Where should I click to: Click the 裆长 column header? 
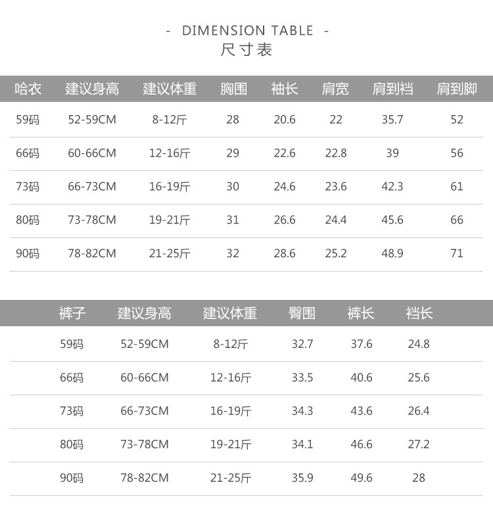tap(419, 313)
